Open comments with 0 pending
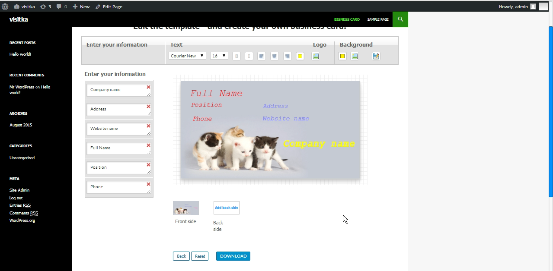553x271 pixels. pos(62,6)
